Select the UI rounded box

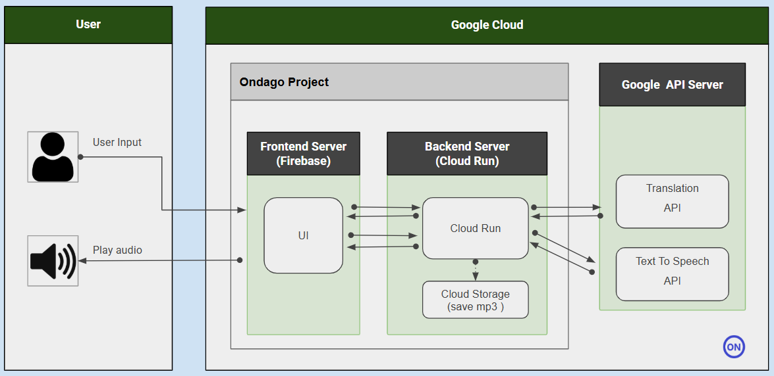(x=304, y=235)
